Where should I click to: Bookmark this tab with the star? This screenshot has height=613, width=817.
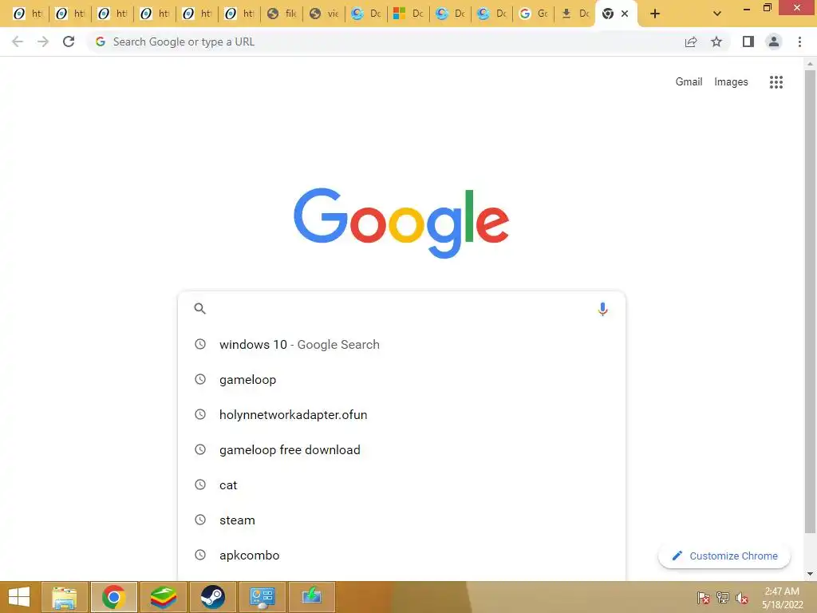tap(716, 42)
